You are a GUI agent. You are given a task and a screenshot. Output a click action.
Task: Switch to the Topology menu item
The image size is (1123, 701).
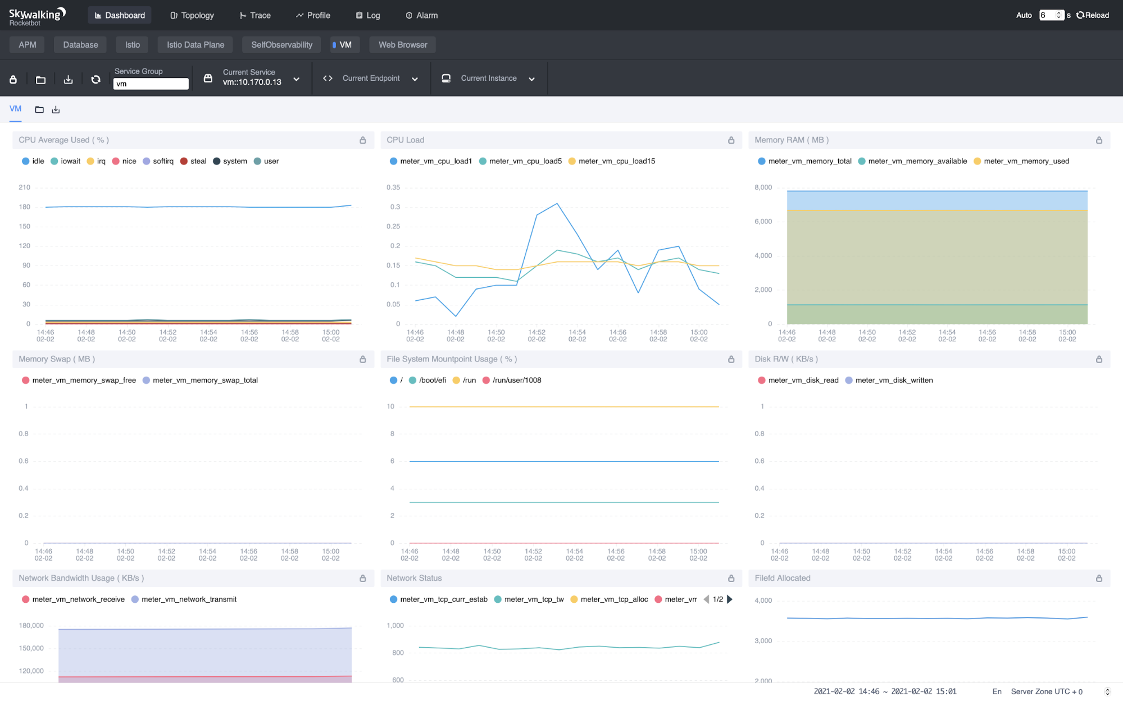click(192, 15)
